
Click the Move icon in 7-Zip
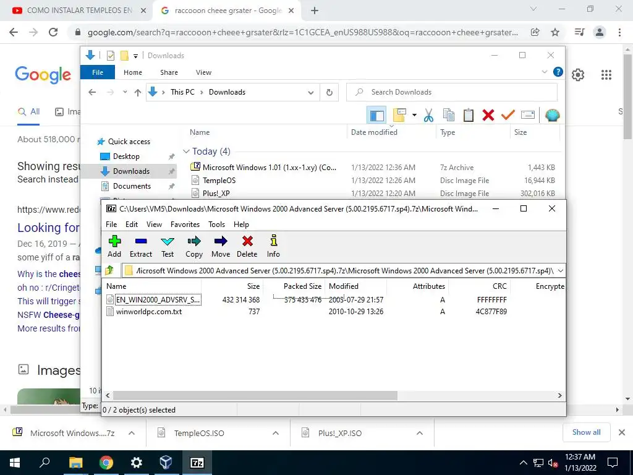click(x=221, y=241)
